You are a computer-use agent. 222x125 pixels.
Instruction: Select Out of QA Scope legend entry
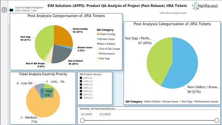(x=108, y=49)
